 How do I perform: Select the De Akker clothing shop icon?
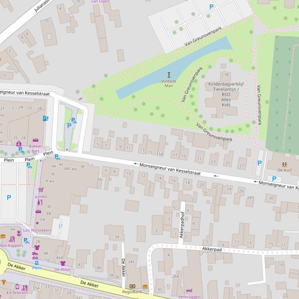click(63, 263)
